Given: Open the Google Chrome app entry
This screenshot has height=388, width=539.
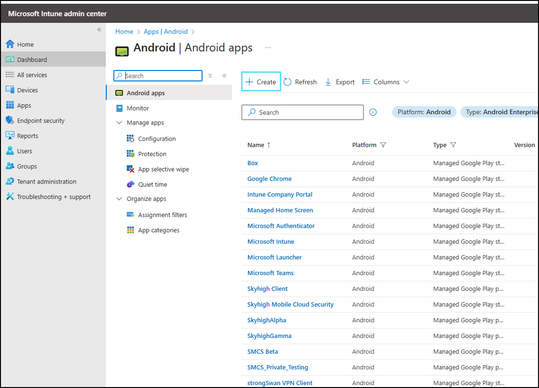Looking at the screenshot, I should pos(270,179).
